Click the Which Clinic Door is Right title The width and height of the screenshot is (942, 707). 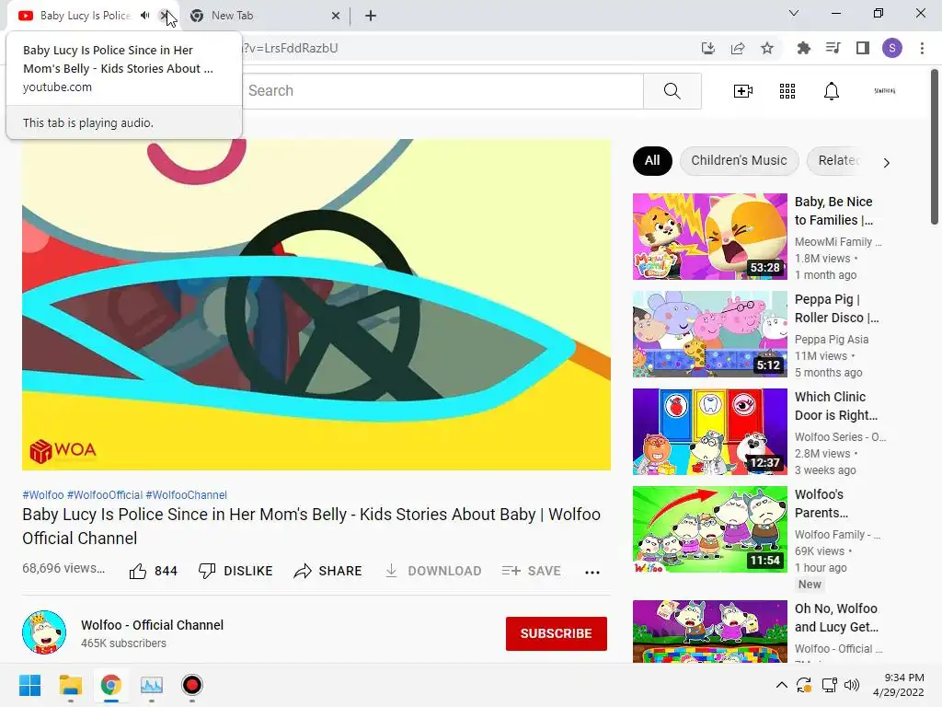click(x=836, y=406)
